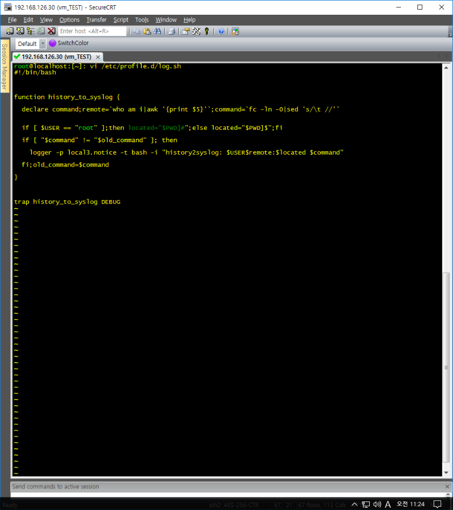This screenshot has width=453, height=510.
Task: Open the Script menu
Action: (121, 20)
